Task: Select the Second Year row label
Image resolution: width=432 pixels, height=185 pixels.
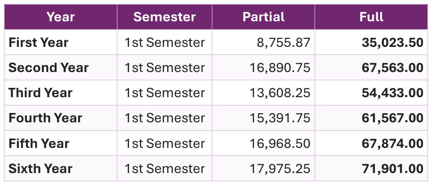Action: click(x=48, y=68)
